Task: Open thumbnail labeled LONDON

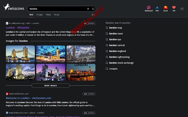Action: coord(81,72)
